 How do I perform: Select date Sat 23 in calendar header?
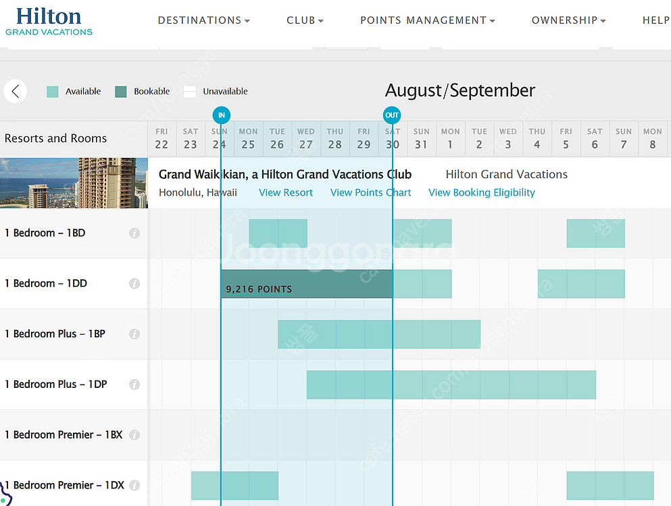click(191, 138)
